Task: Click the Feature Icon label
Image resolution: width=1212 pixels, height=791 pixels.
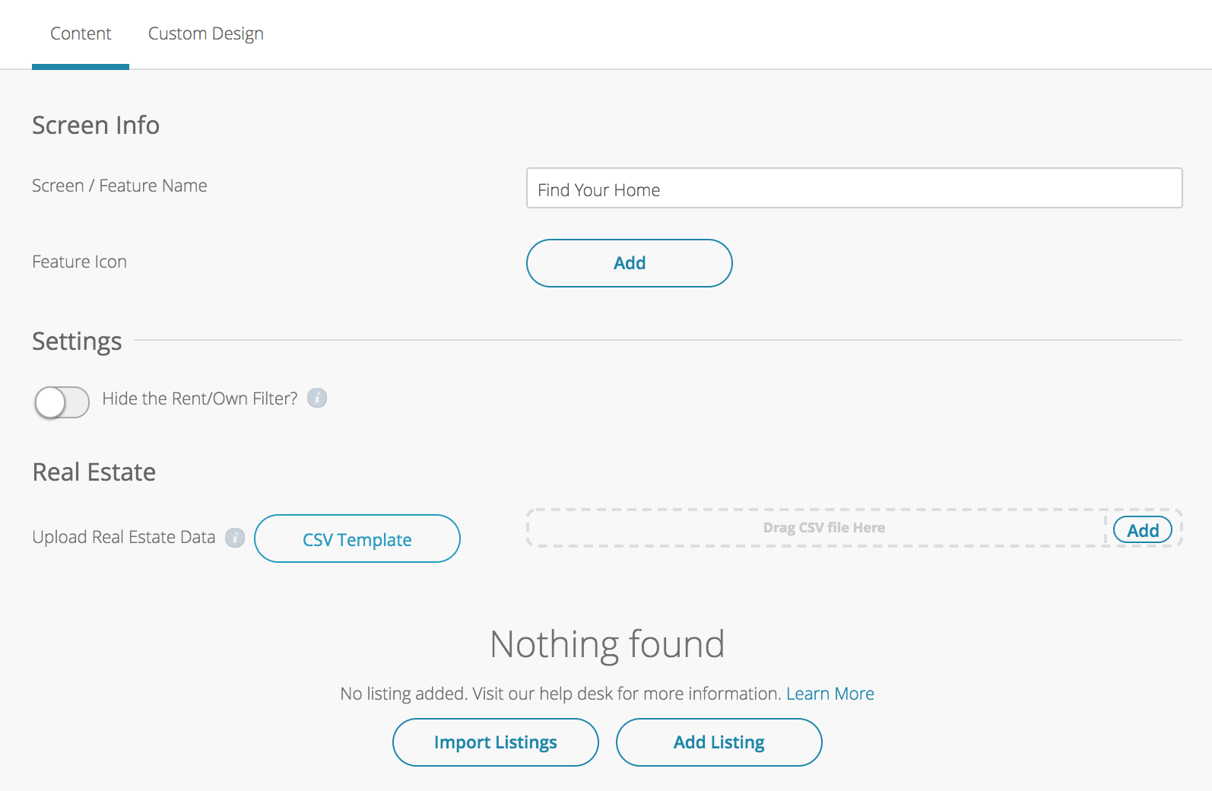Action: (x=80, y=262)
